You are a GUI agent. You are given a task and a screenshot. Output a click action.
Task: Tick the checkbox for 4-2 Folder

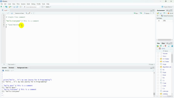[x=158, y=62]
